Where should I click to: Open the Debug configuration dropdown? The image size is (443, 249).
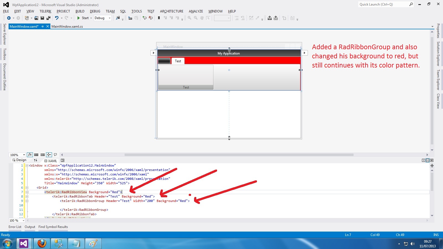(102, 18)
